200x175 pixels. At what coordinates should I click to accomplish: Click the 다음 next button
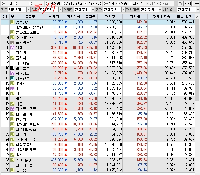pyautogui.click(x=196, y=3)
